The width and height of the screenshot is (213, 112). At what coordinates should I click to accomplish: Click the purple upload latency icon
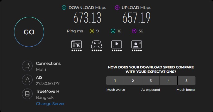click(134, 31)
